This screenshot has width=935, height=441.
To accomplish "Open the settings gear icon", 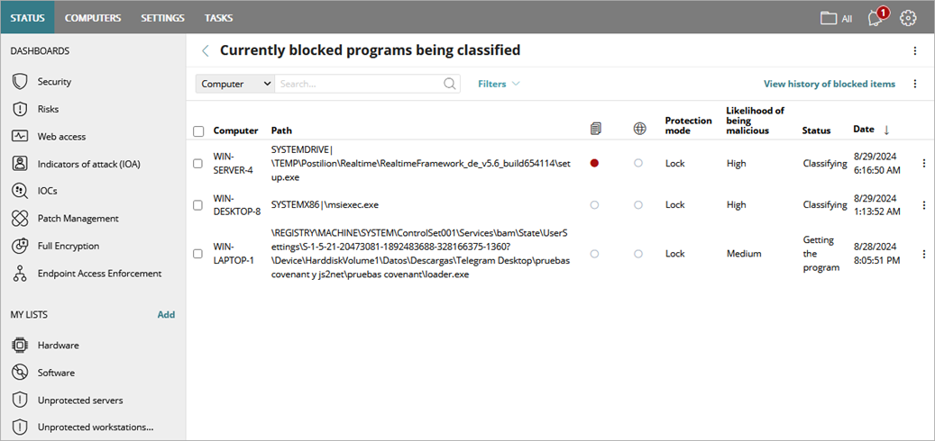I will pos(908,18).
